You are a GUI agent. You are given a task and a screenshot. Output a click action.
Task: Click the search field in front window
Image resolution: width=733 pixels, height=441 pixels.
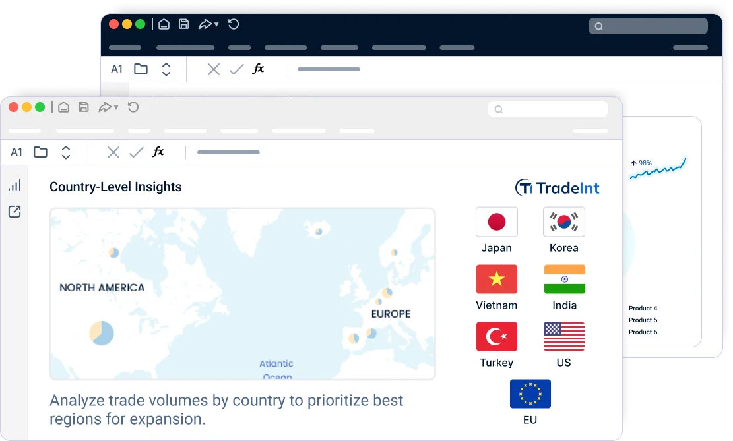point(548,109)
